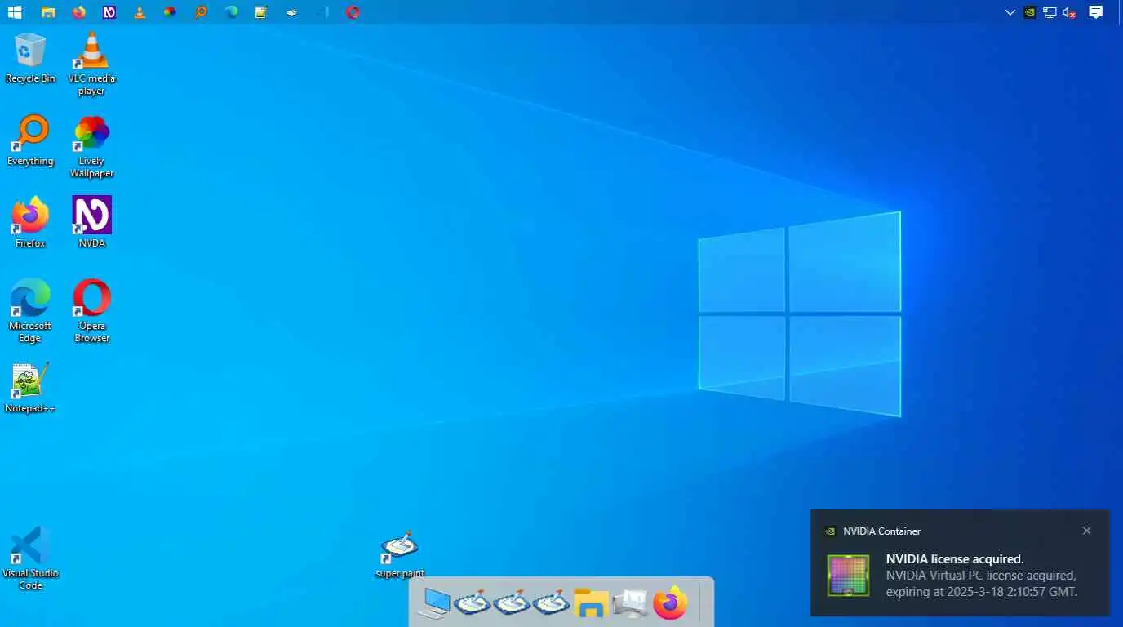1123x627 pixels.
Task: Open File Explorer from the top taskbar
Action: coord(48,12)
